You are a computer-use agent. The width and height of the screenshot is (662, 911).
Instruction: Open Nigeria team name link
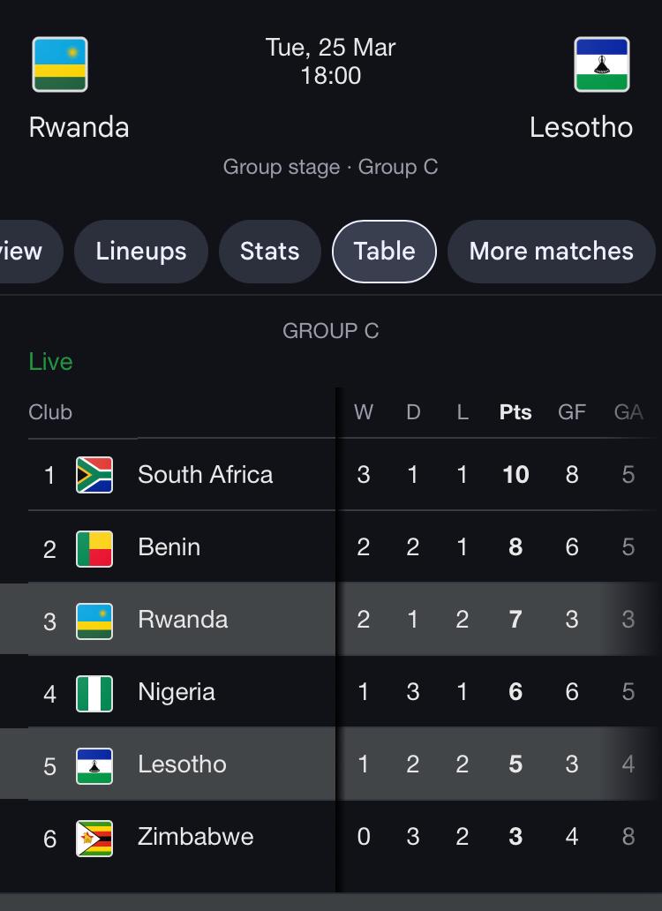tap(177, 692)
